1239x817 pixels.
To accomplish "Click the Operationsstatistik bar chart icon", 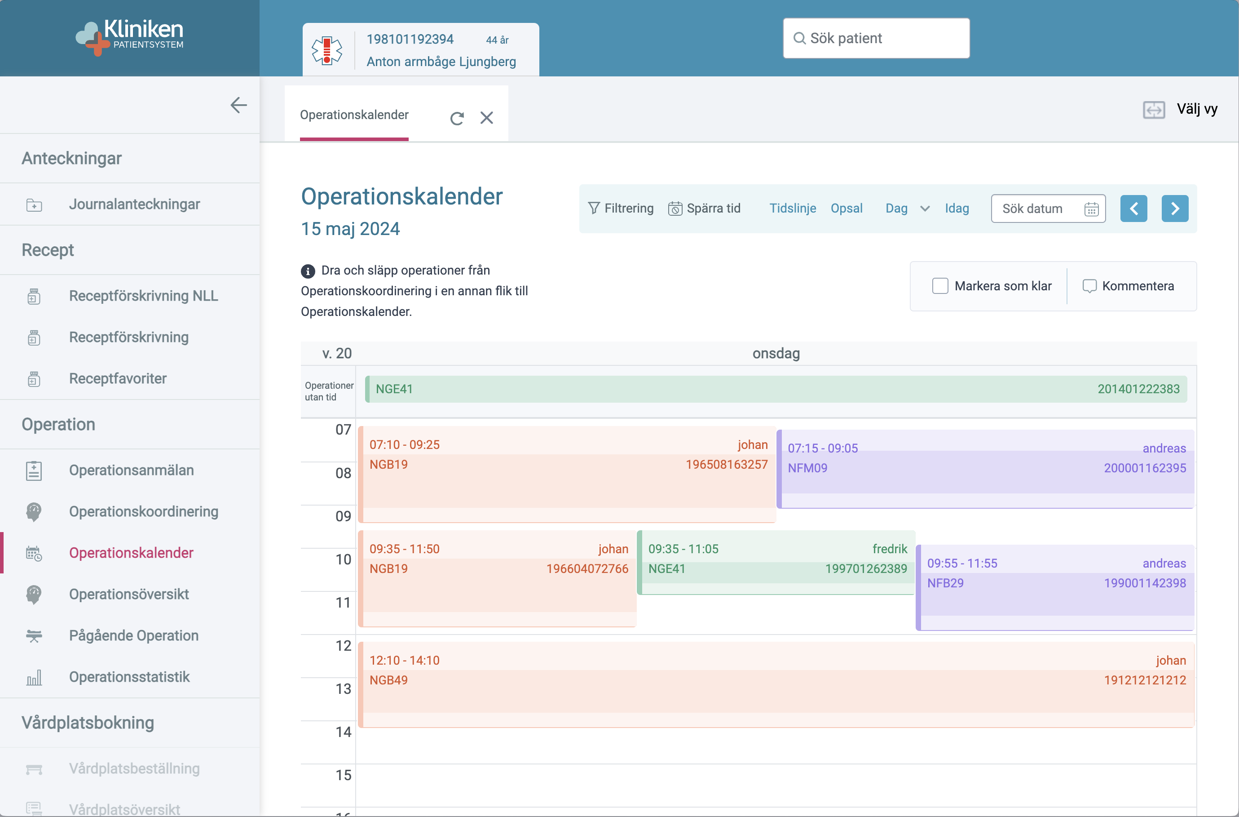I will pyautogui.click(x=34, y=677).
